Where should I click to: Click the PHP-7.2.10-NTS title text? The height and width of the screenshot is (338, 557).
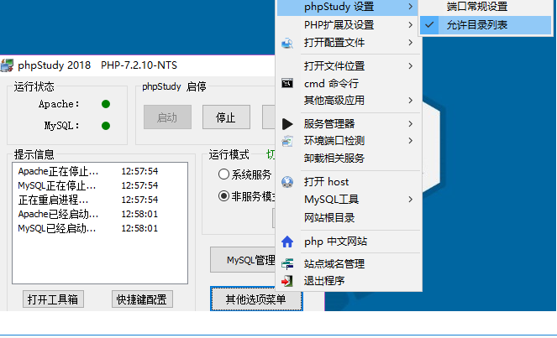139,65
